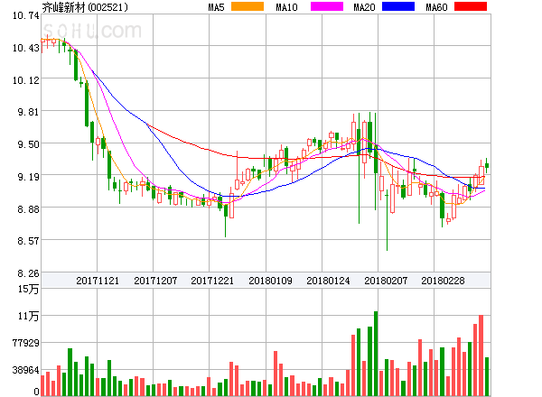
Task: Click the MA5 legend label
Action: pyautogui.click(x=217, y=7)
